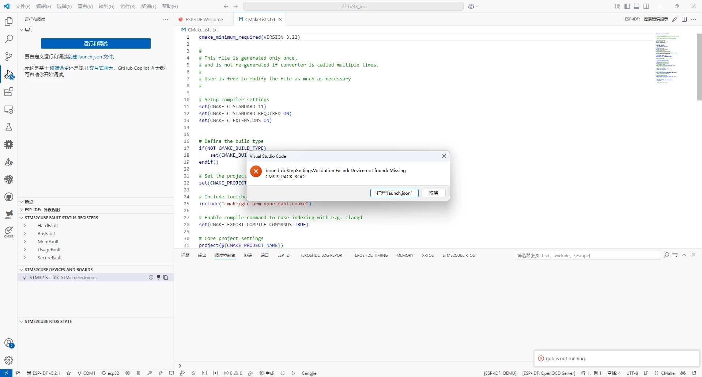Toggle the primary side bar visibility
Image resolution: width=702 pixels, height=377 pixels.
click(x=627, y=6)
